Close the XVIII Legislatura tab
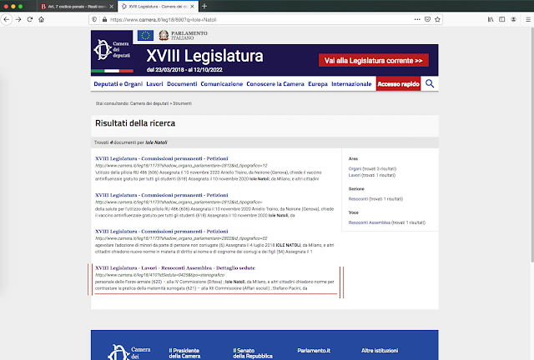This screenshot has width=534, height=360. click(192, 7)
